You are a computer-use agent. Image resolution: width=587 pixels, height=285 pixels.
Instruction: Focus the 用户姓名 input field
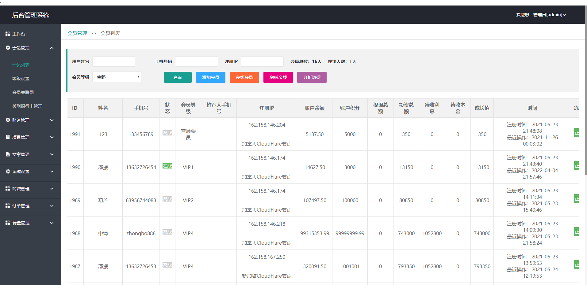114,61
